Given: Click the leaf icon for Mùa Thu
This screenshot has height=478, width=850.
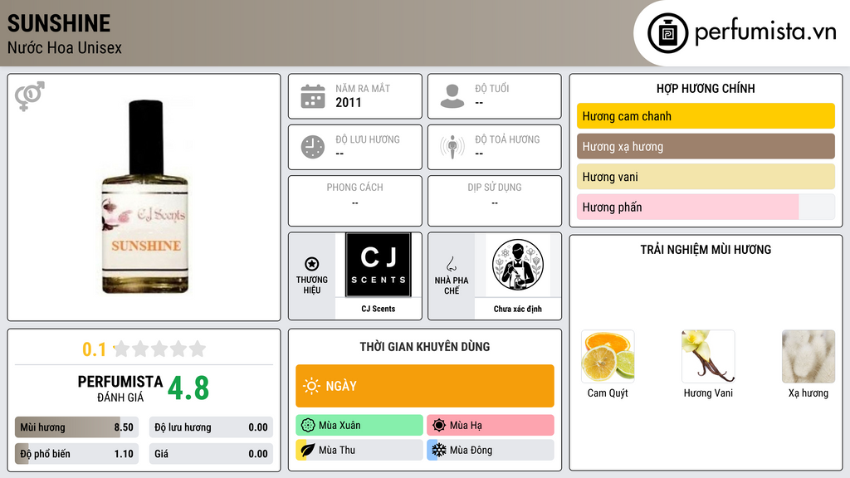Looking at the screenshot, I should 308,450.
